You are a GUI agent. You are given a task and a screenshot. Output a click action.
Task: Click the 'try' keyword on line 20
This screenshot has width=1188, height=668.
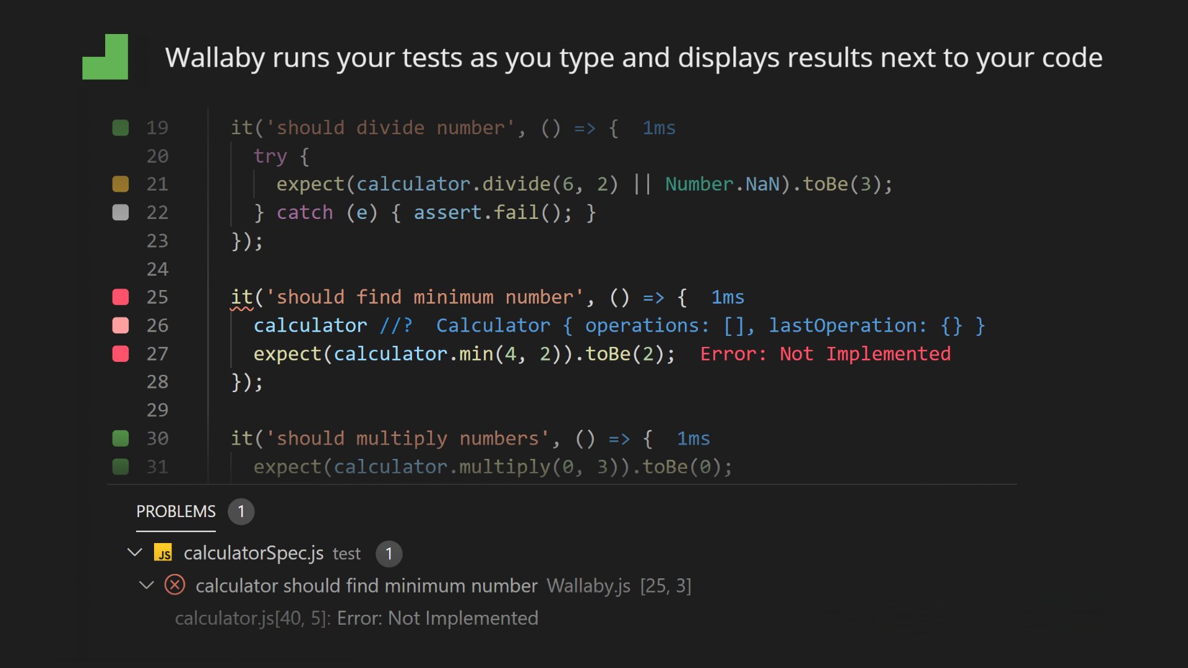point(270,157)
